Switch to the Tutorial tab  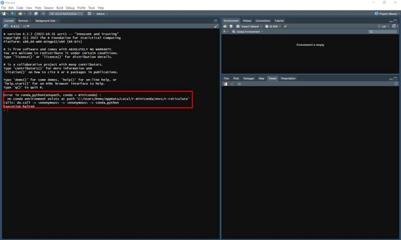(279, 21)
